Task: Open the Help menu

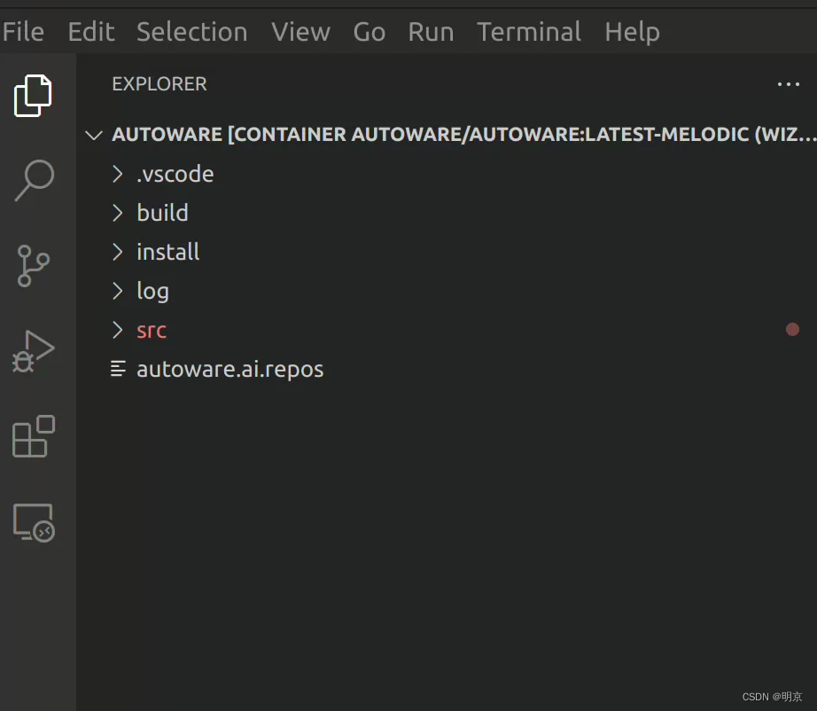Action: point(632,32)
